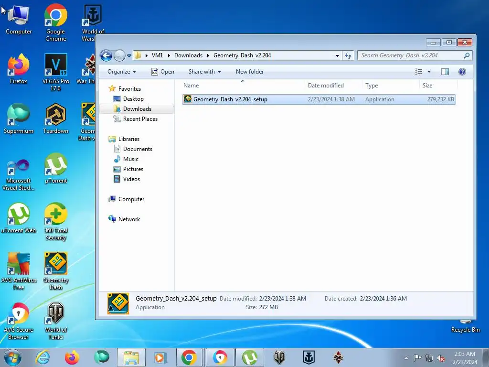Click Geometry_Dash_v2.204 in the address breadcrumb
The width and height of the screenshot is (489, 367).
[x=242, y=55]
